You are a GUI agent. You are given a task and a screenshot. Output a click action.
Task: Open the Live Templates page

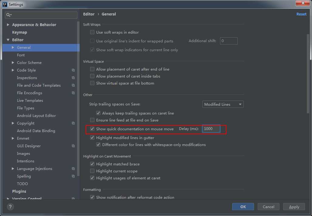coord(30,101)
